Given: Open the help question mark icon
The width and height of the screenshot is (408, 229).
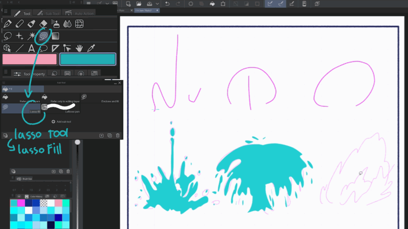Looking at the screenshot, I should point(317,4).
